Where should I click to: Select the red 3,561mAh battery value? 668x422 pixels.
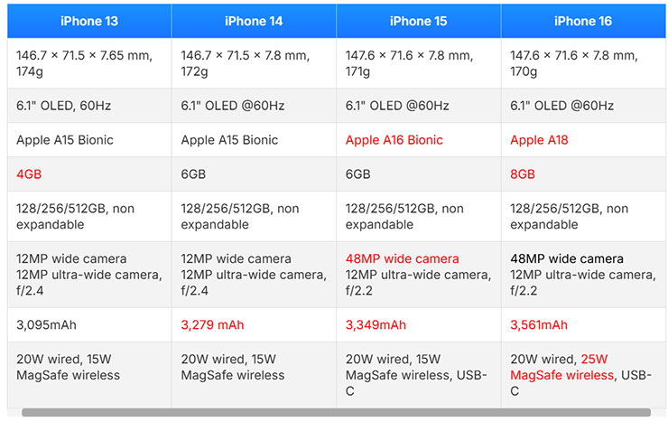click(539, 324)
